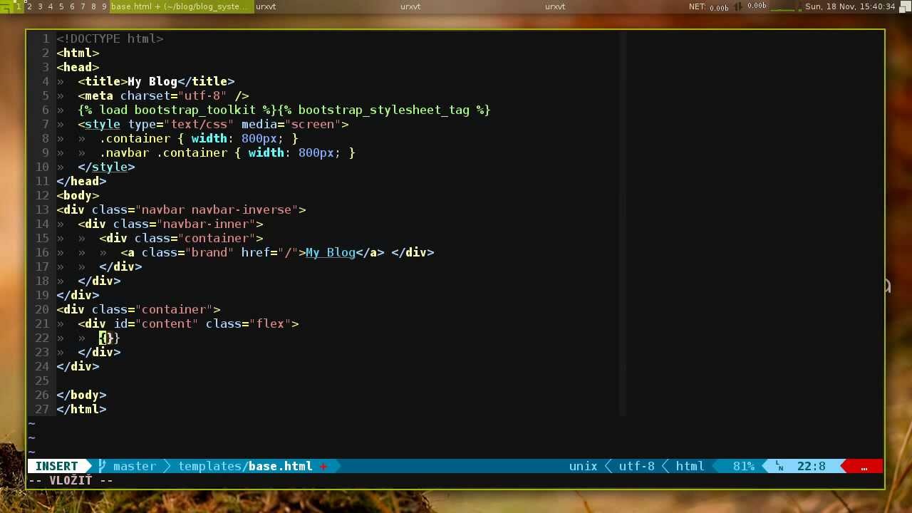
Task: Click the INSERT mode indicator
Action: coord(56,466)
